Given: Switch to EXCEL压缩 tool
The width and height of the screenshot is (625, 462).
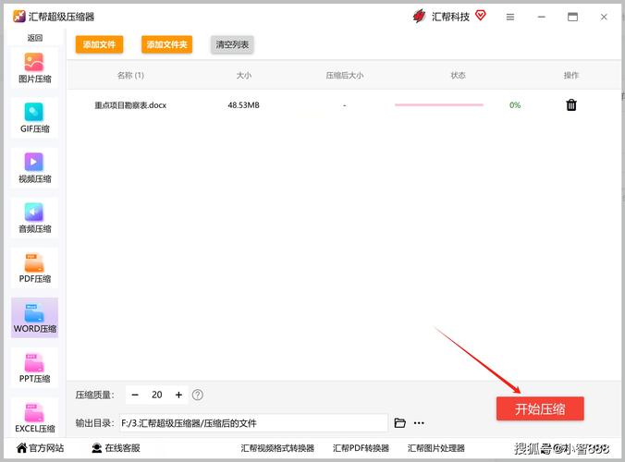Looking at the screenshot, I should click(x=35, y=417).
